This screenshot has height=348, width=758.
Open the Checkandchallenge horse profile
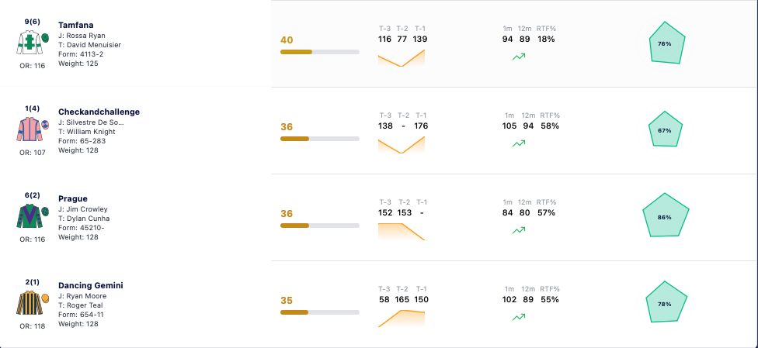[99, 112]
